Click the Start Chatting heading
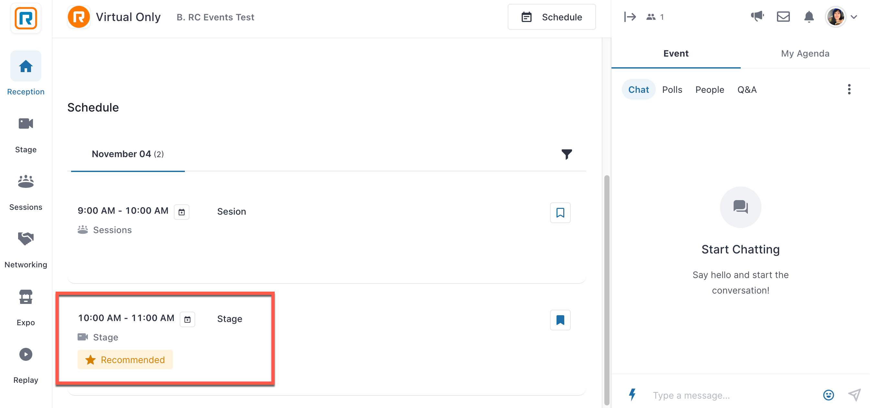Viewport: 870px width, 408px height. (740, 249)
